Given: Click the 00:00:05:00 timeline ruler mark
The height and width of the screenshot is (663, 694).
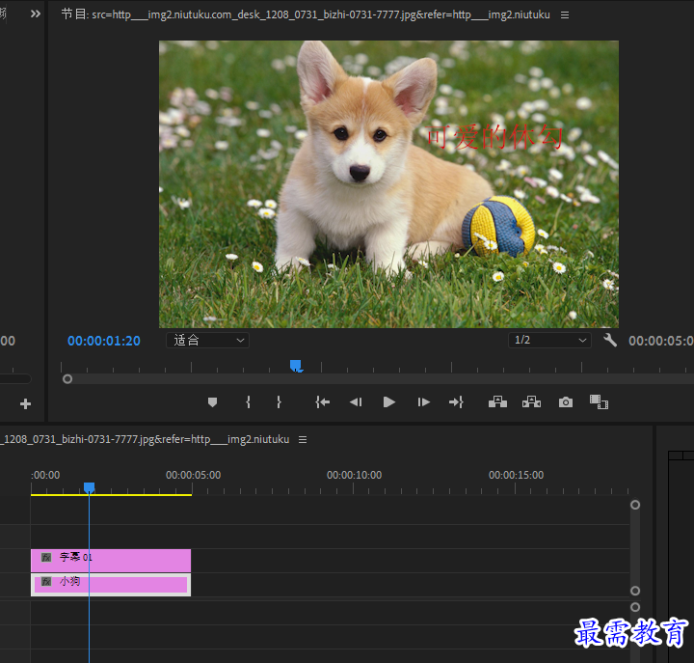Looking at the screenshot, I should click(193, 475).
